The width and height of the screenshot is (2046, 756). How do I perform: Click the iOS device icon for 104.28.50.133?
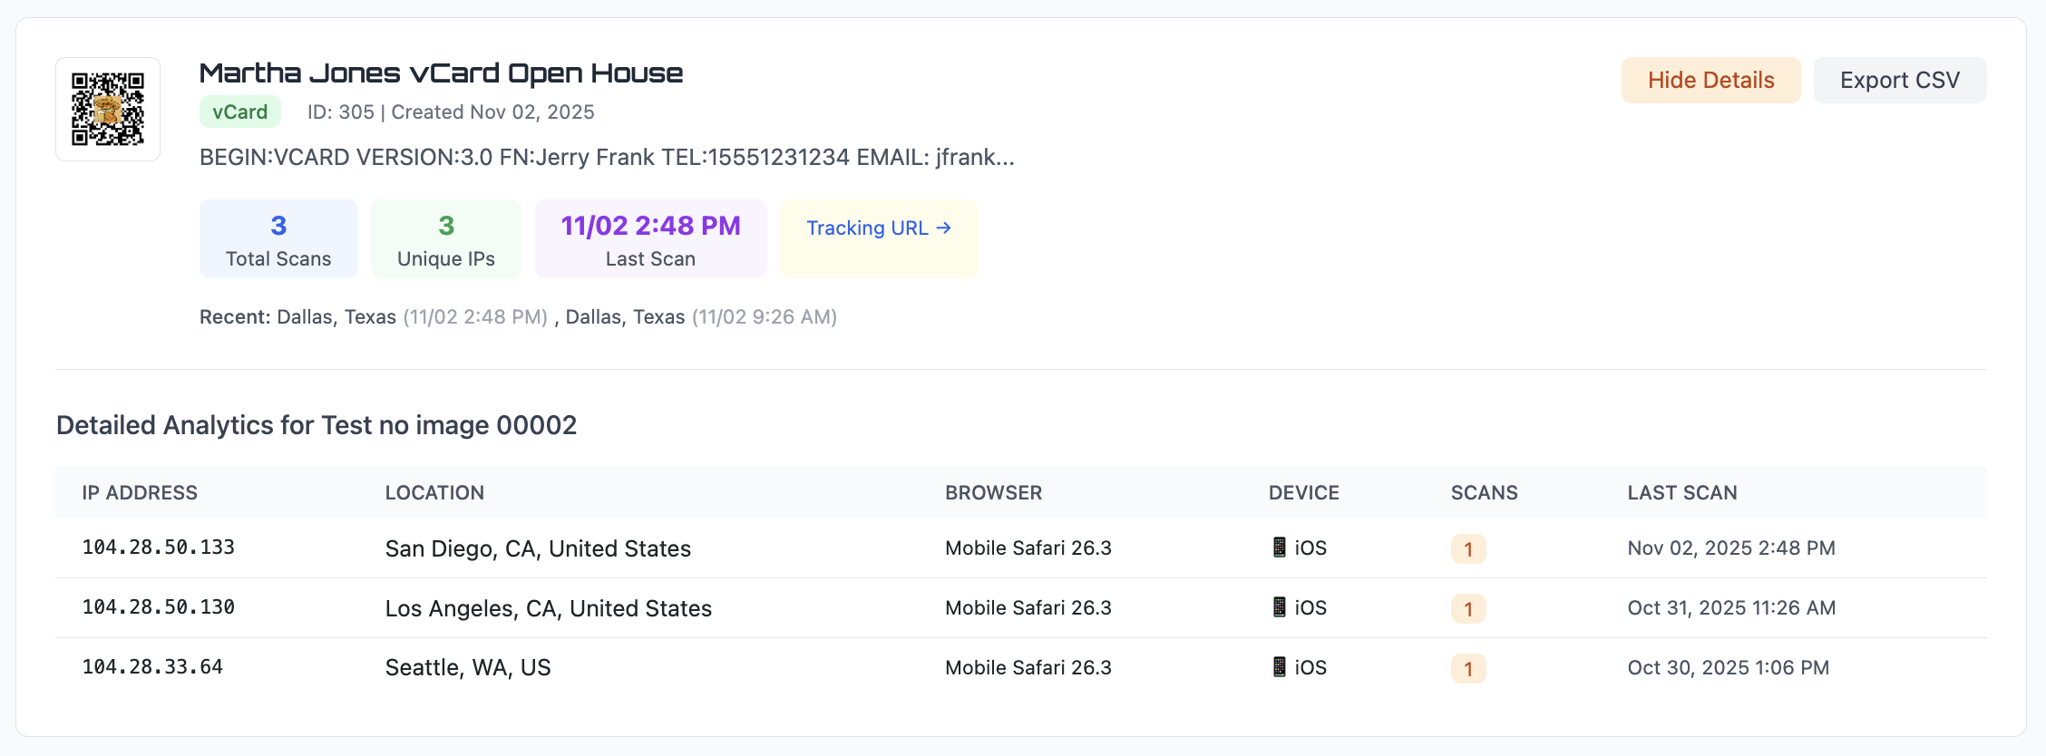tap(1279, 548)
